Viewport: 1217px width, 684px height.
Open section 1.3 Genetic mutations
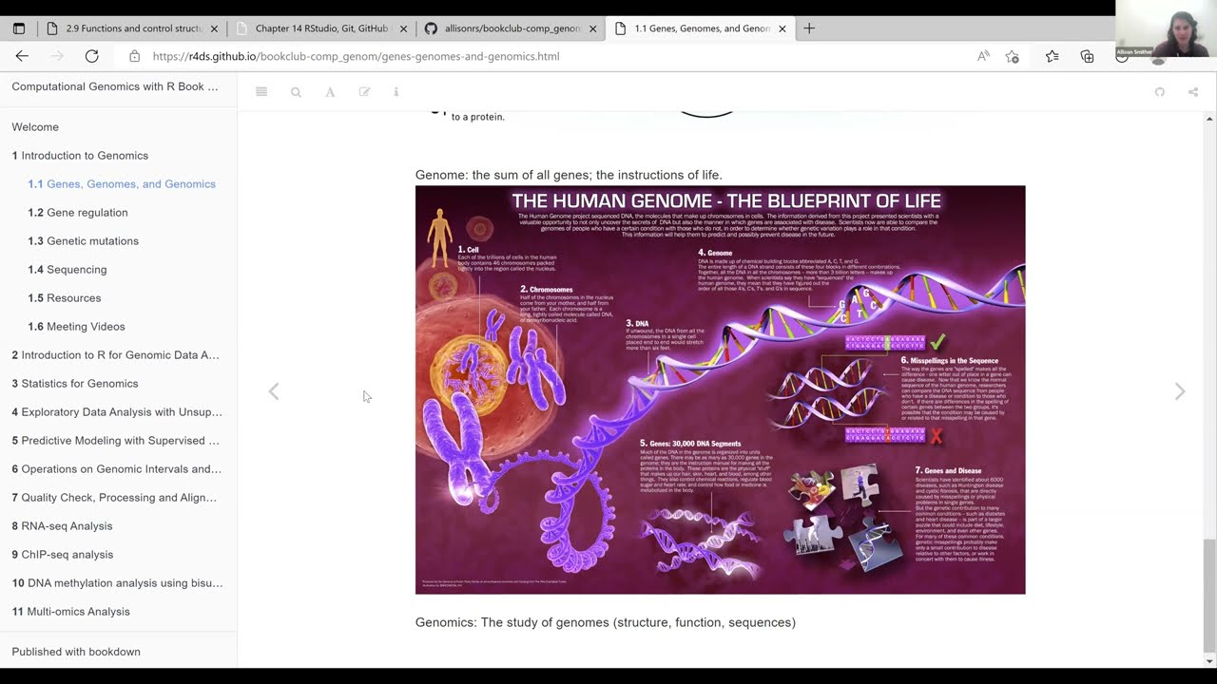pos(84,241)
